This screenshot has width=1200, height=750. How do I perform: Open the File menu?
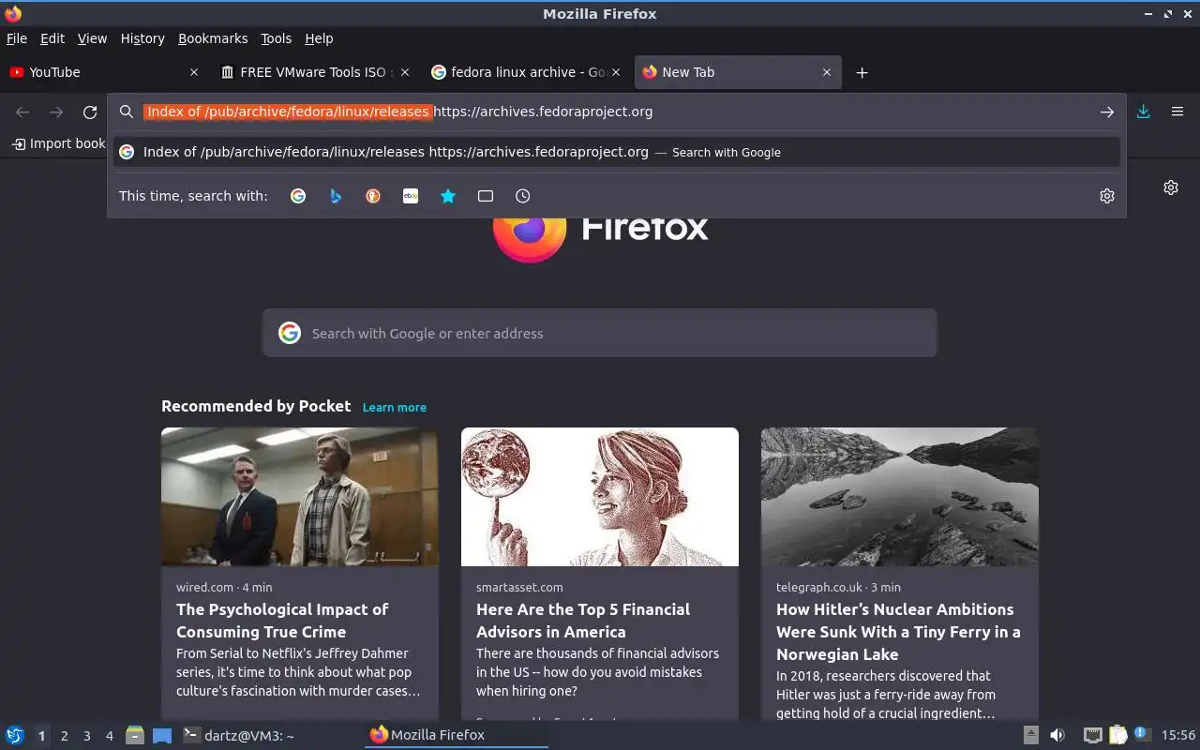point(17,38)
